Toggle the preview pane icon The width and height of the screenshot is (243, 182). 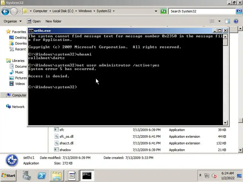coord(227,21)
